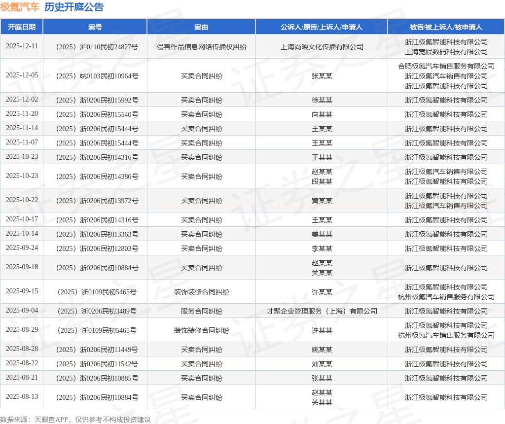Click the date cell 2025-09-18
This screenshot has width=505, height=424.
coord(22,267)
